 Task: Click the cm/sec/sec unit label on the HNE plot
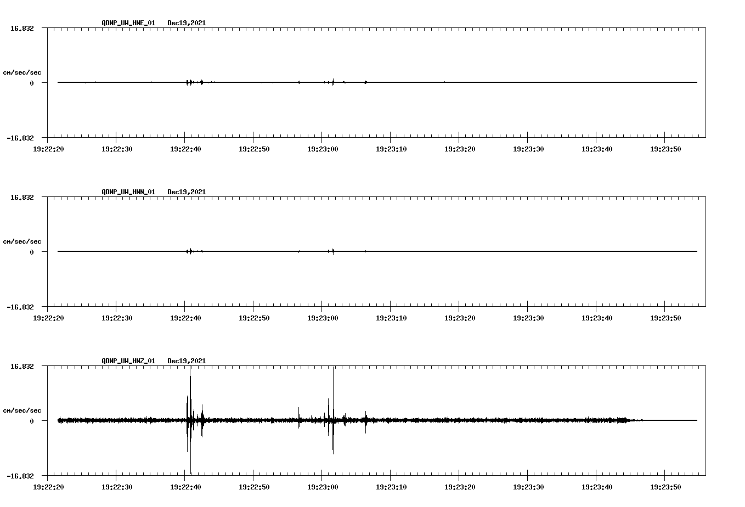click(22, 73)
